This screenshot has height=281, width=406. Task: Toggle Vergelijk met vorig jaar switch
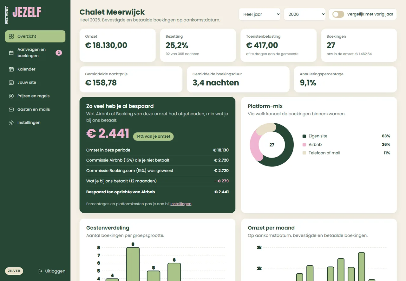(x=338, y=14)
